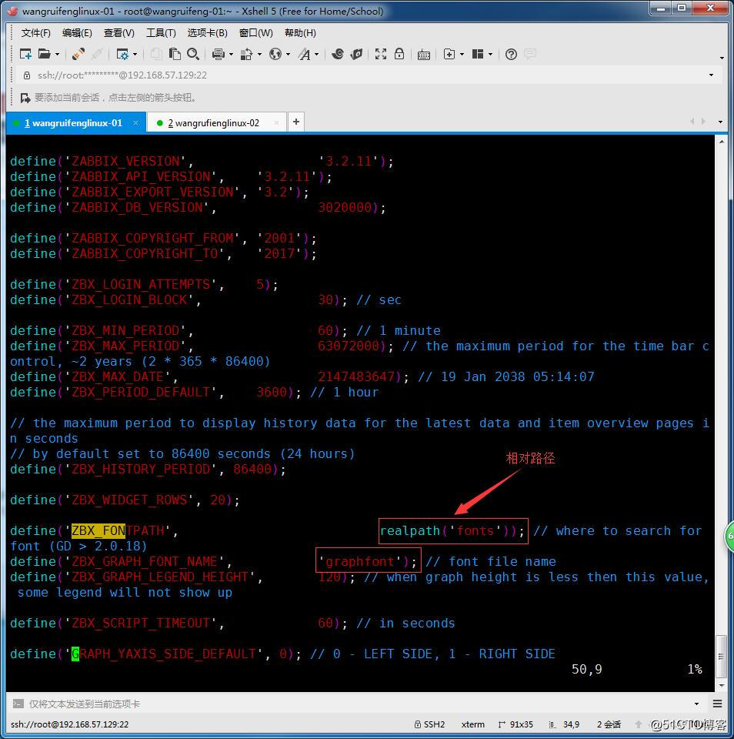Open the 文件(F) menu
The width and height of the screenshot is (734, 739).
point(36,32)
